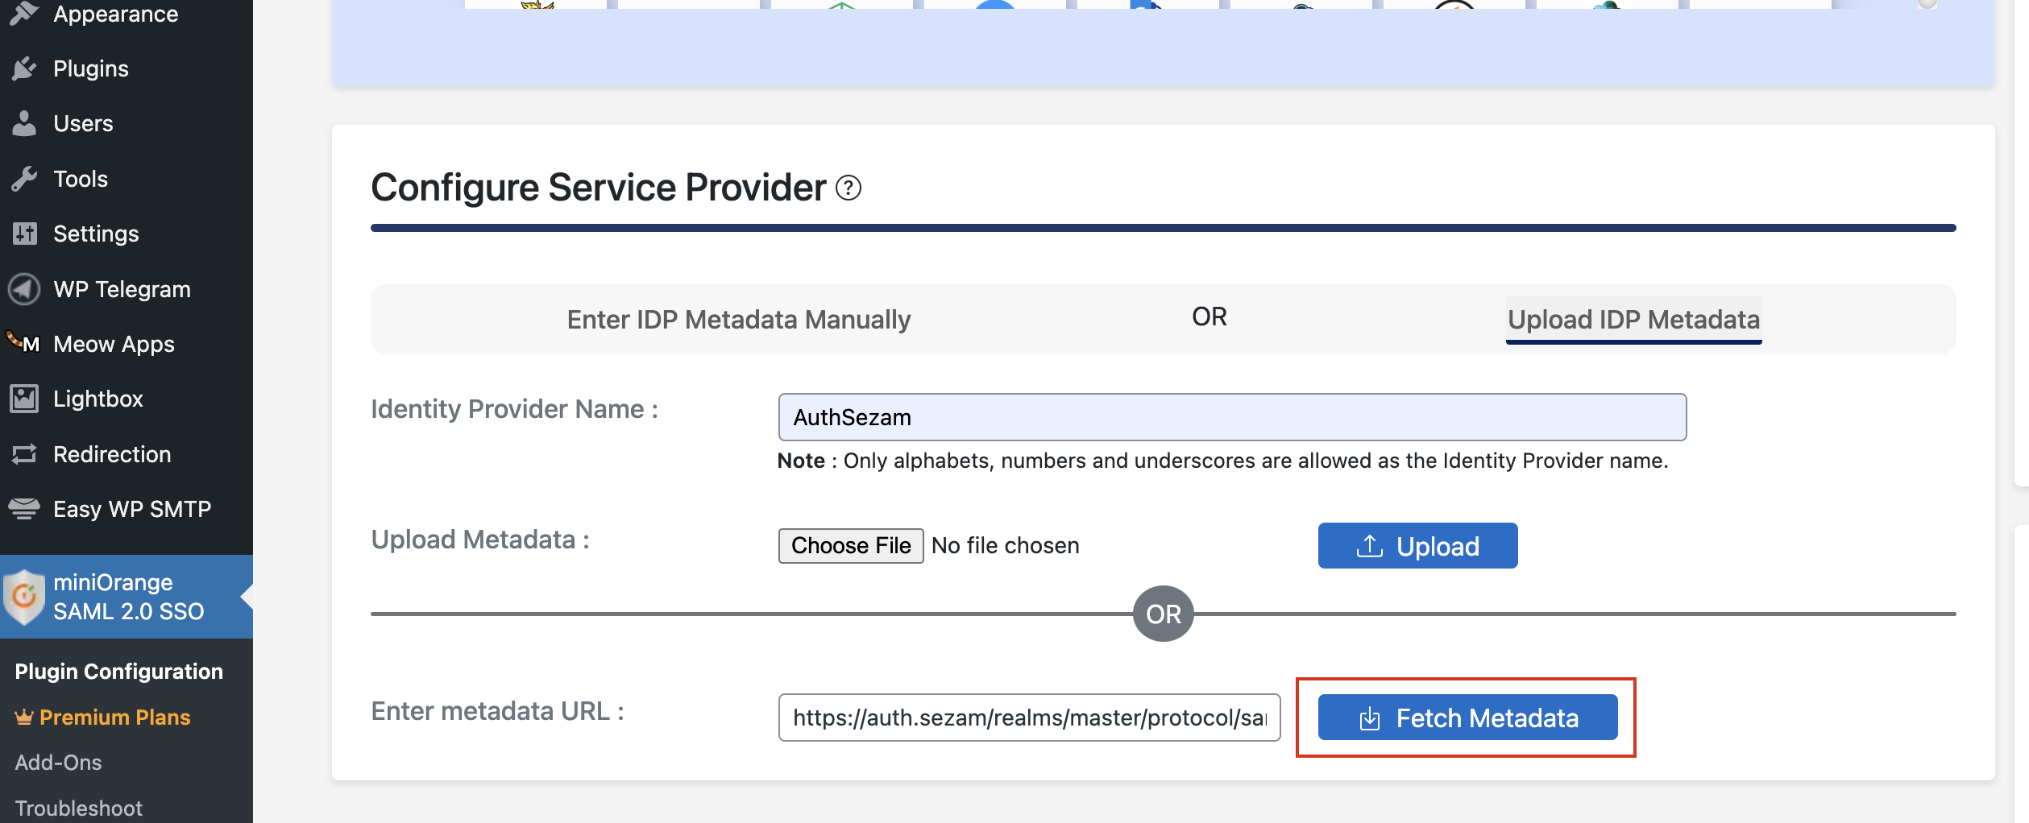Click the Settings sliders icon
This screenshot has width=2029, height=823.
click(24, 234)
